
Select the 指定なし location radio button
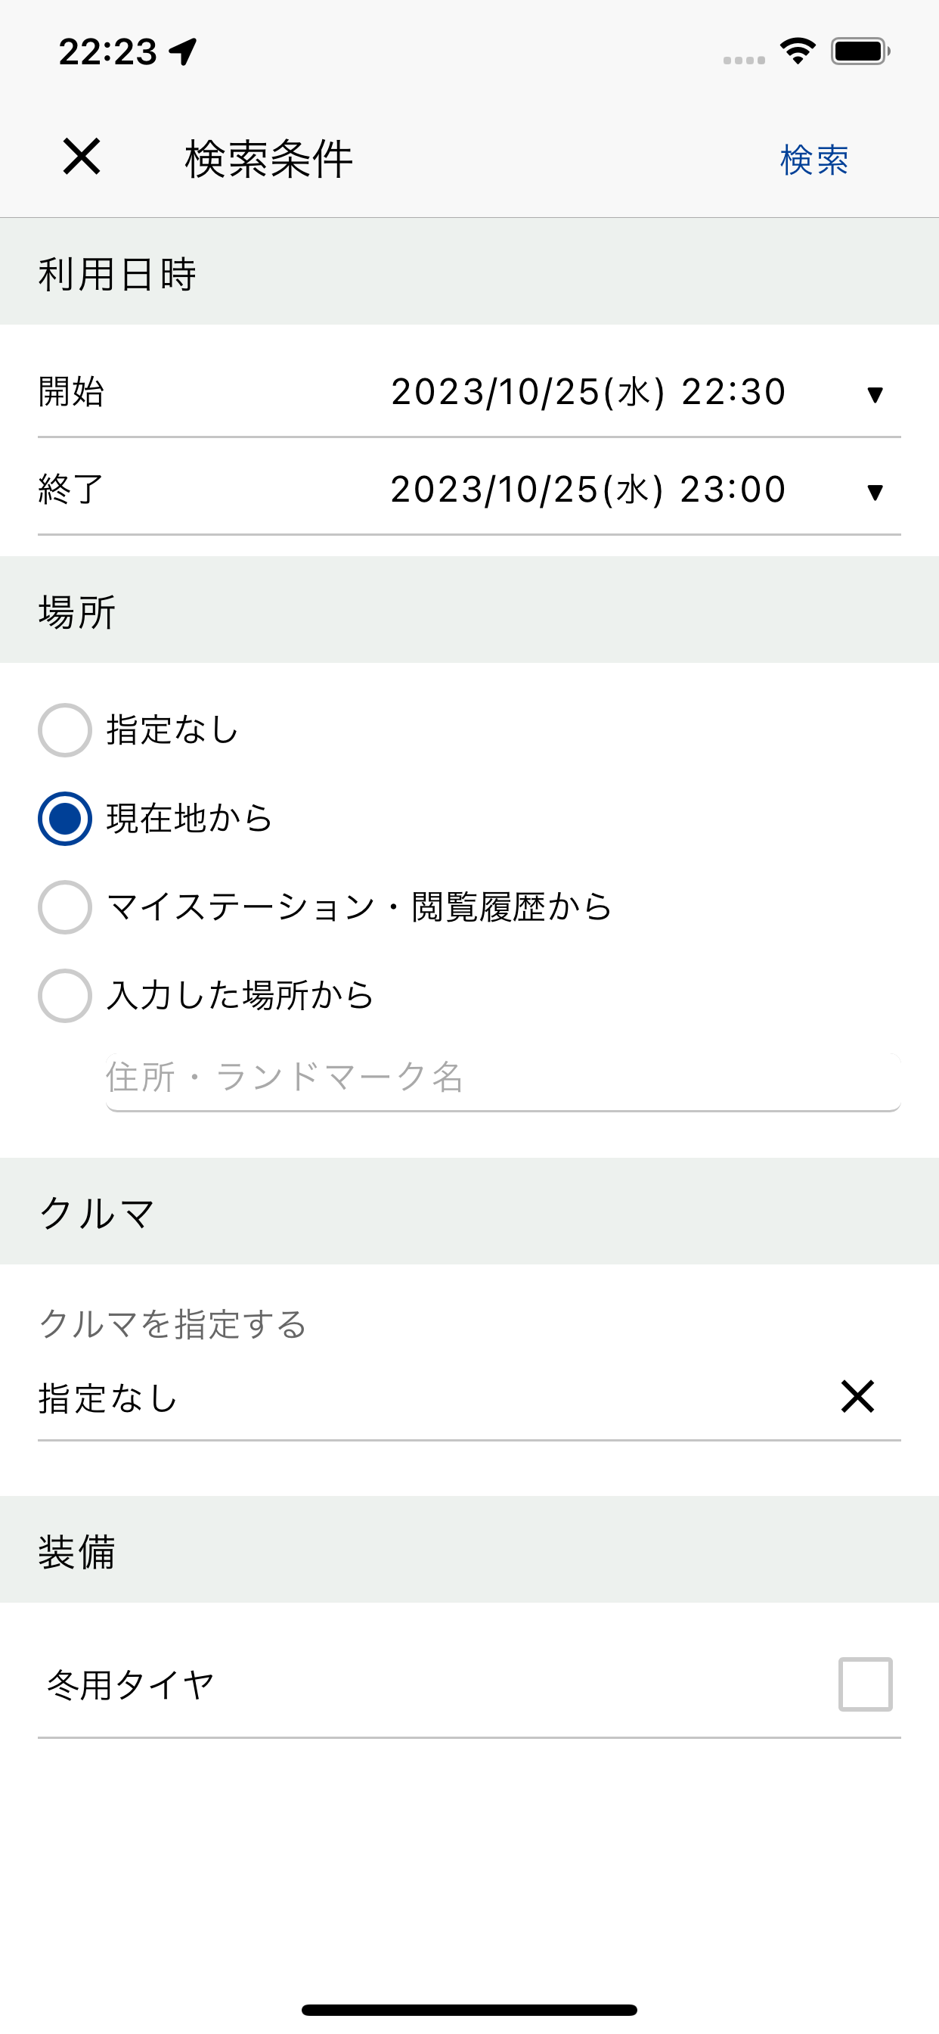[65, 730]
